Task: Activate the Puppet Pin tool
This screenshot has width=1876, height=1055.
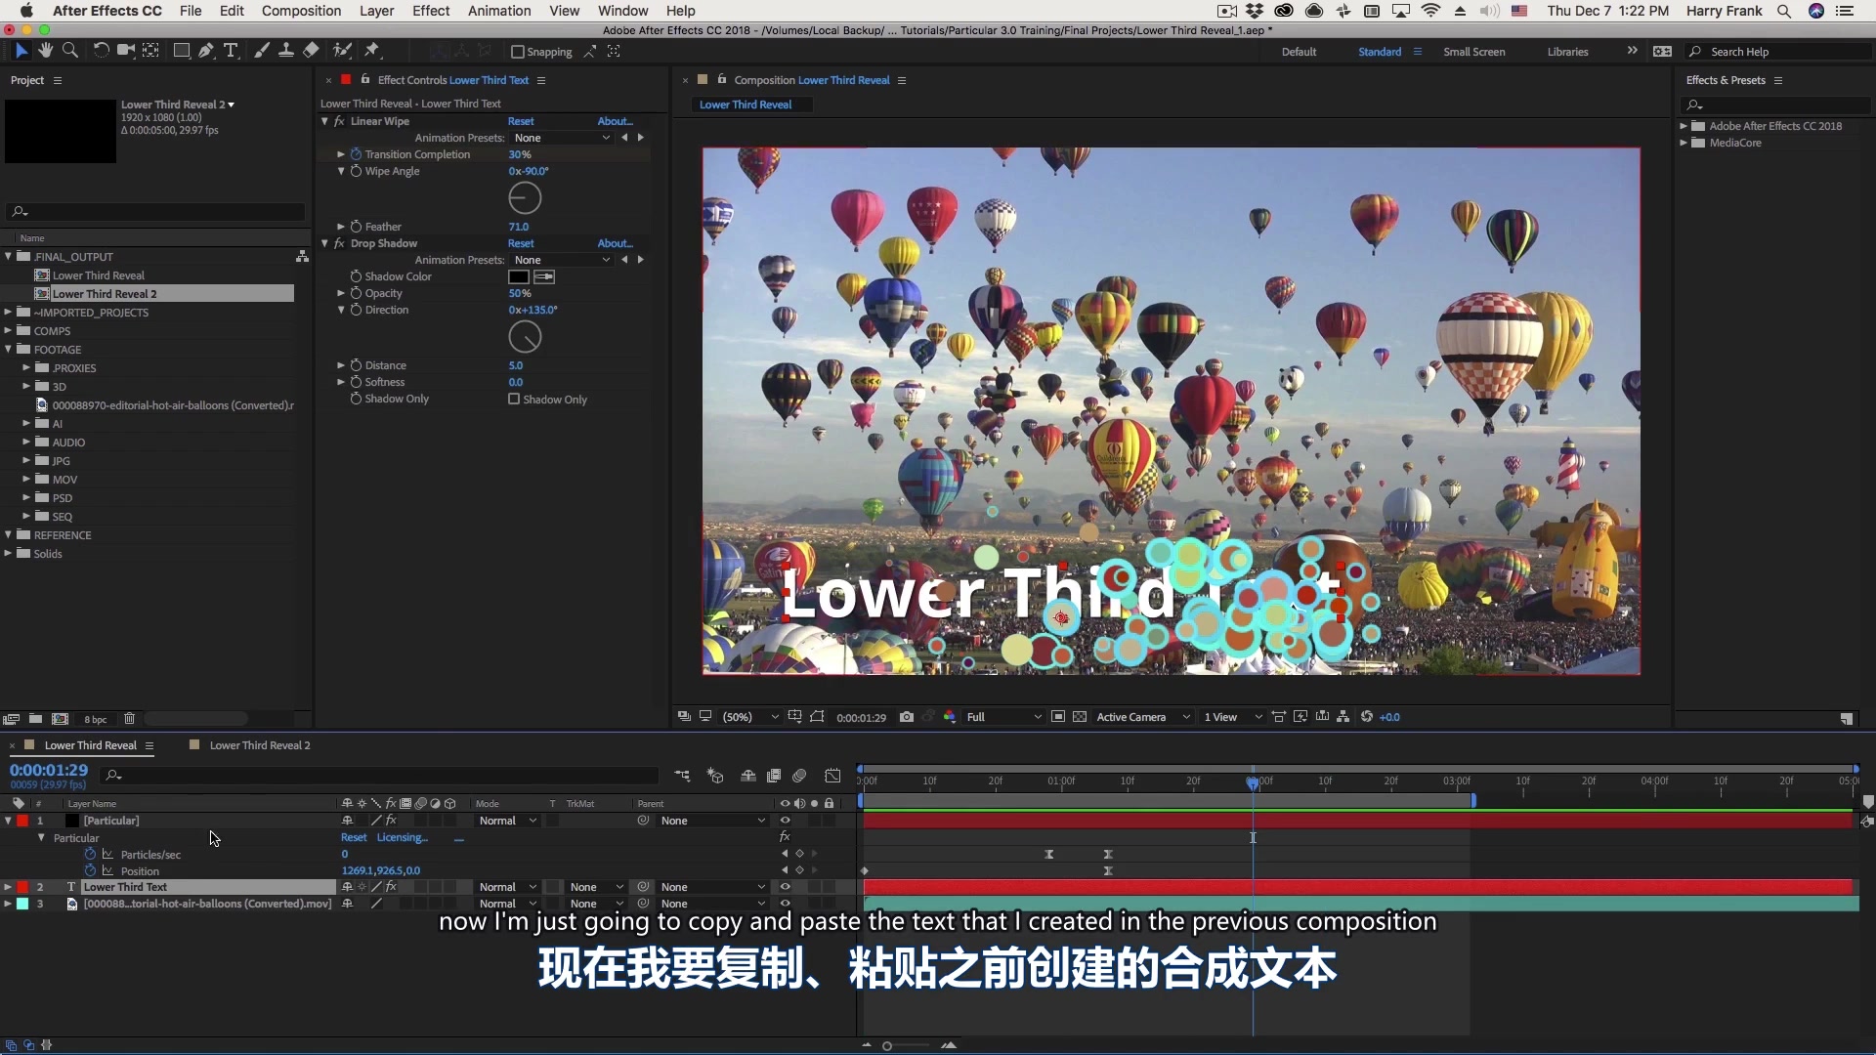Action: (x=374, y=50)
